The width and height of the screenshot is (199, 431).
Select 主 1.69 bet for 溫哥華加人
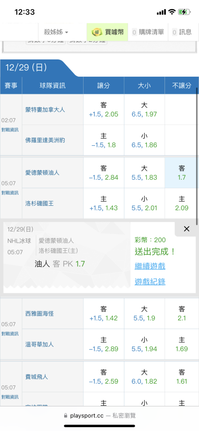[x=181, y=344]
